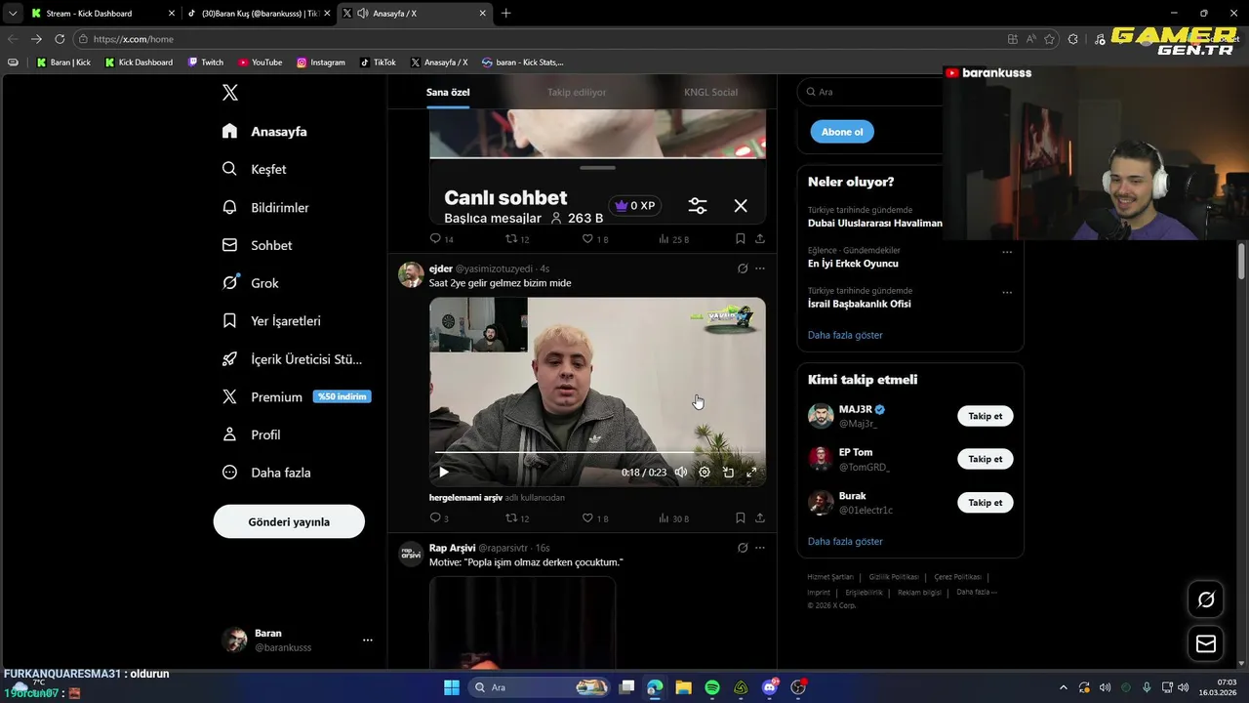Screen dimensions: 1249x703
Task: Open Daha fazla menu in sidebar
Action: click(x=266, y=473)
